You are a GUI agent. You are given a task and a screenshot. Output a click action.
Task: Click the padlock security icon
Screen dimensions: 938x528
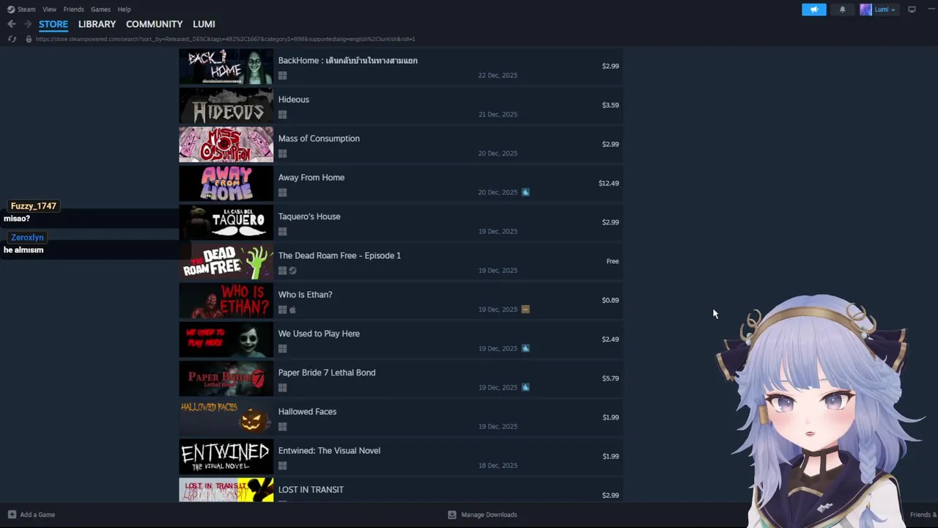(29, 39)
